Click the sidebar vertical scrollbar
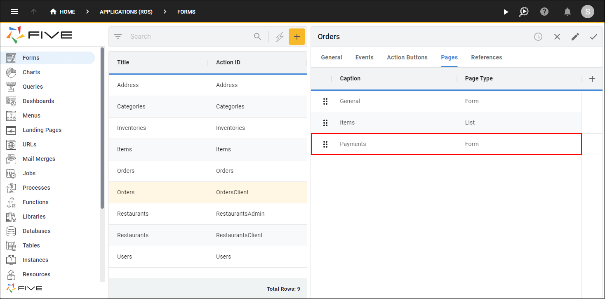605x299 pixels. click(102, 128)
